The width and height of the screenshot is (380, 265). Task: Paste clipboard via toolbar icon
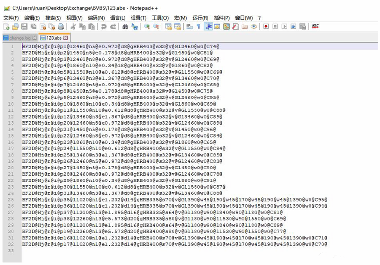tap(91, 26)
